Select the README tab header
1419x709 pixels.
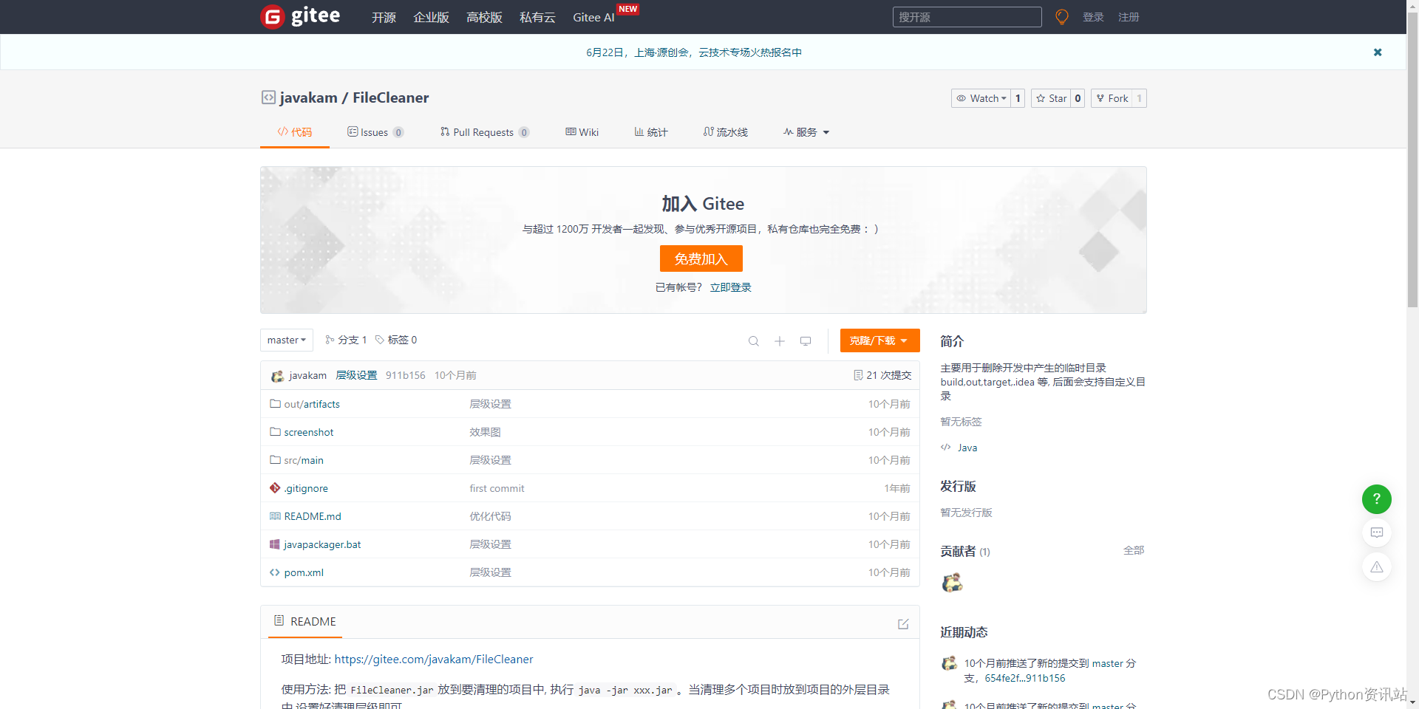(305, 622)
